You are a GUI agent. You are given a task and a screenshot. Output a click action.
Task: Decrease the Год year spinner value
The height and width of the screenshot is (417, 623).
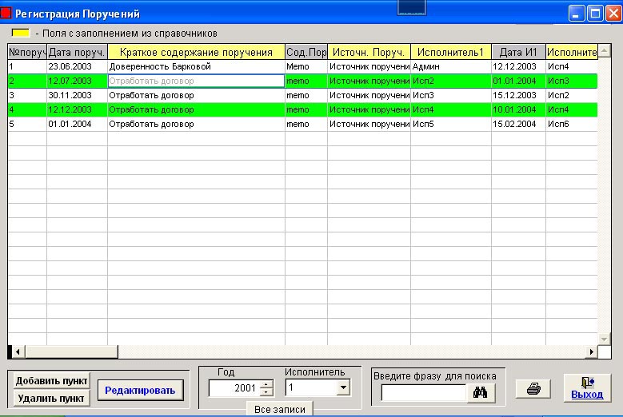(x=266, y=392)
